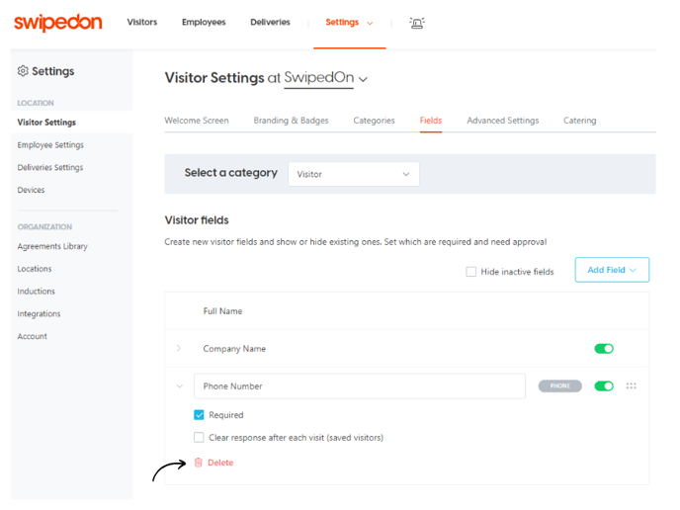This screenshot has height=510, width=680.
Task: Open Visitor Settings in the sidebar
Action: (x=46, y=123)
